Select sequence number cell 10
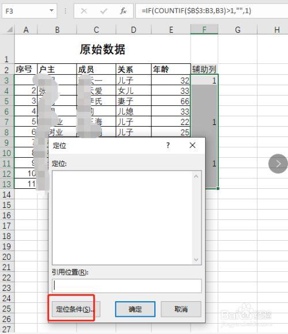The width and height of the screenshot is (288, 334). [26, 173]
